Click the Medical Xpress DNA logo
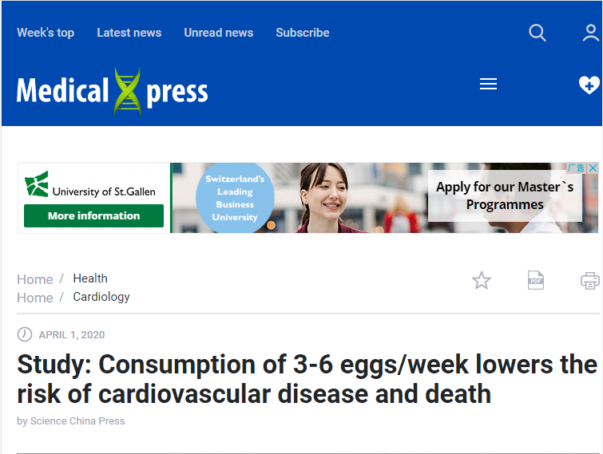 [113, 92]
